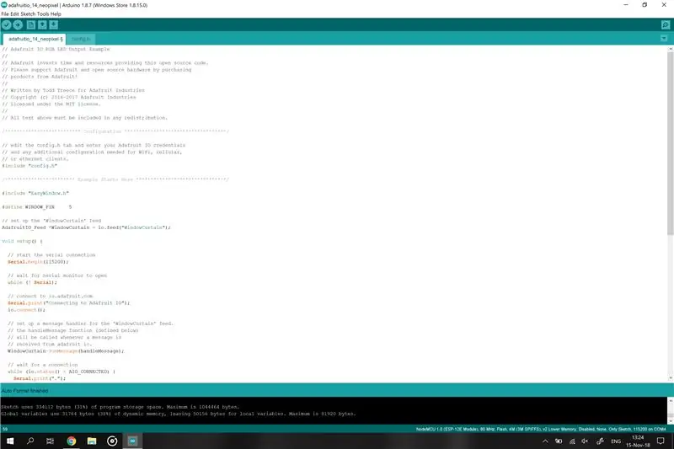
Task: Click the editor scrollbar up arrow
Action: click(x=670, y=50)
